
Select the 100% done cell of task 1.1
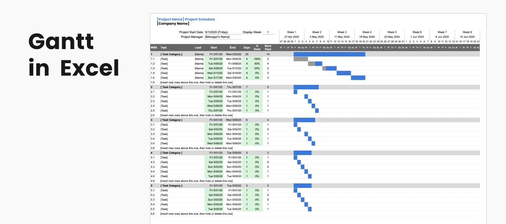[x=257, y=59]
